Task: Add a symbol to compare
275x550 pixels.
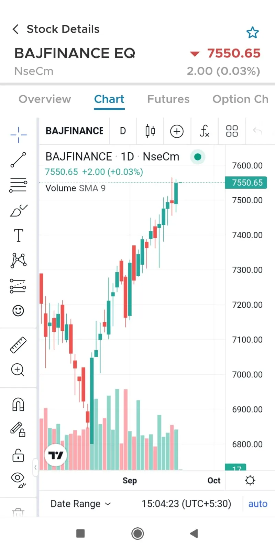Action: tap(177, 131)
